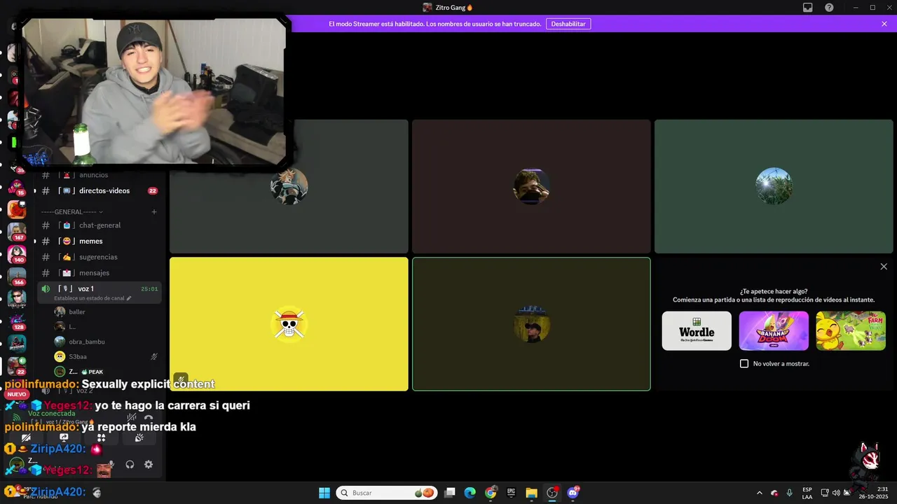Screen dimensions: 897x504
Task: Open server icon with 167 badge
Action: click(x=17, y=231)
